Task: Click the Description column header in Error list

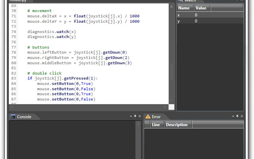Action: coord(177,125)
